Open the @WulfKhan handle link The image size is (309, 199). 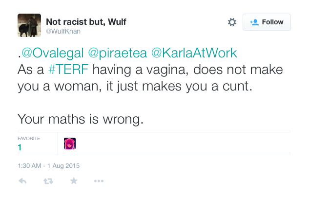[x=63, y=31]
